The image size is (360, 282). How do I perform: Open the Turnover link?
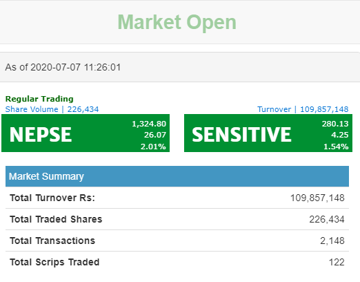click(x=274, y=109)
